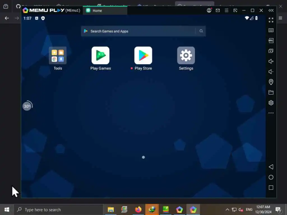Click the MEmu Play logo

coord(43,10)
